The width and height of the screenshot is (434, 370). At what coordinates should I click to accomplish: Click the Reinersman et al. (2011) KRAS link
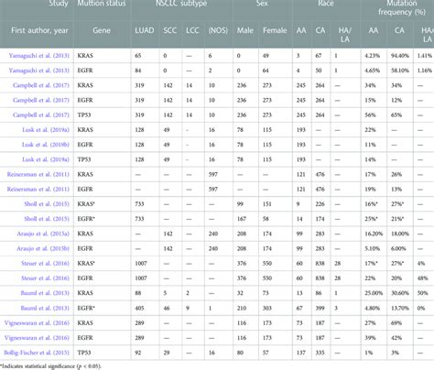click(x=38, y=174)
